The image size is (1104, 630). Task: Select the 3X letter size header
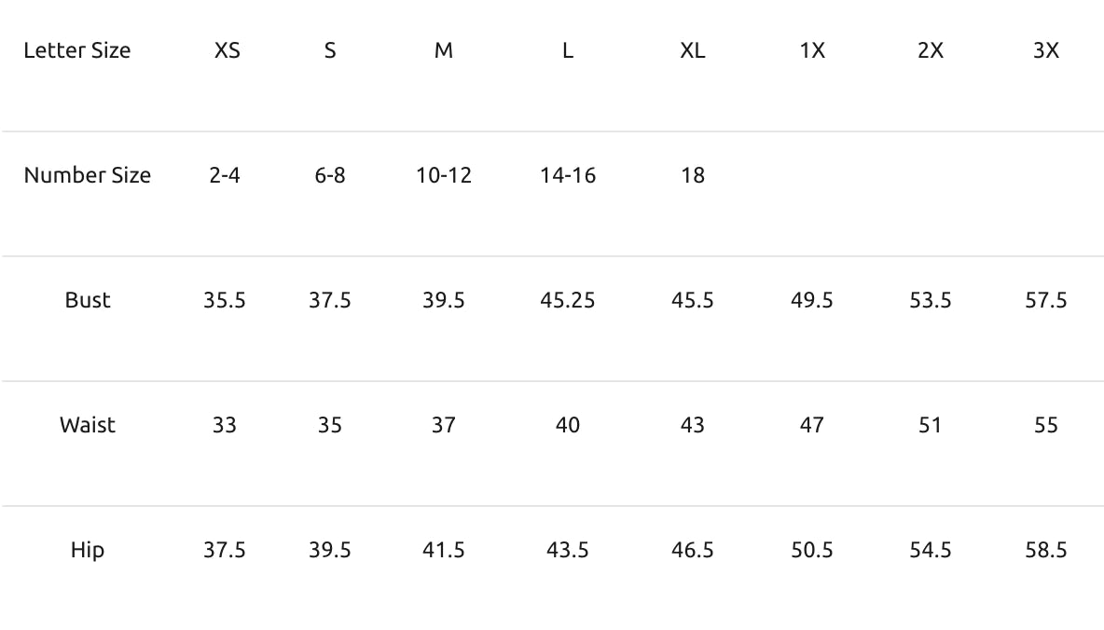pyautogui.click(x=1045, y=50)
